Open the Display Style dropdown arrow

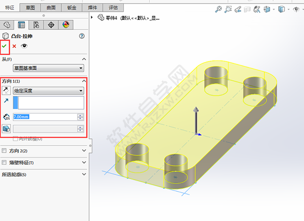click(x=288, y=9)
